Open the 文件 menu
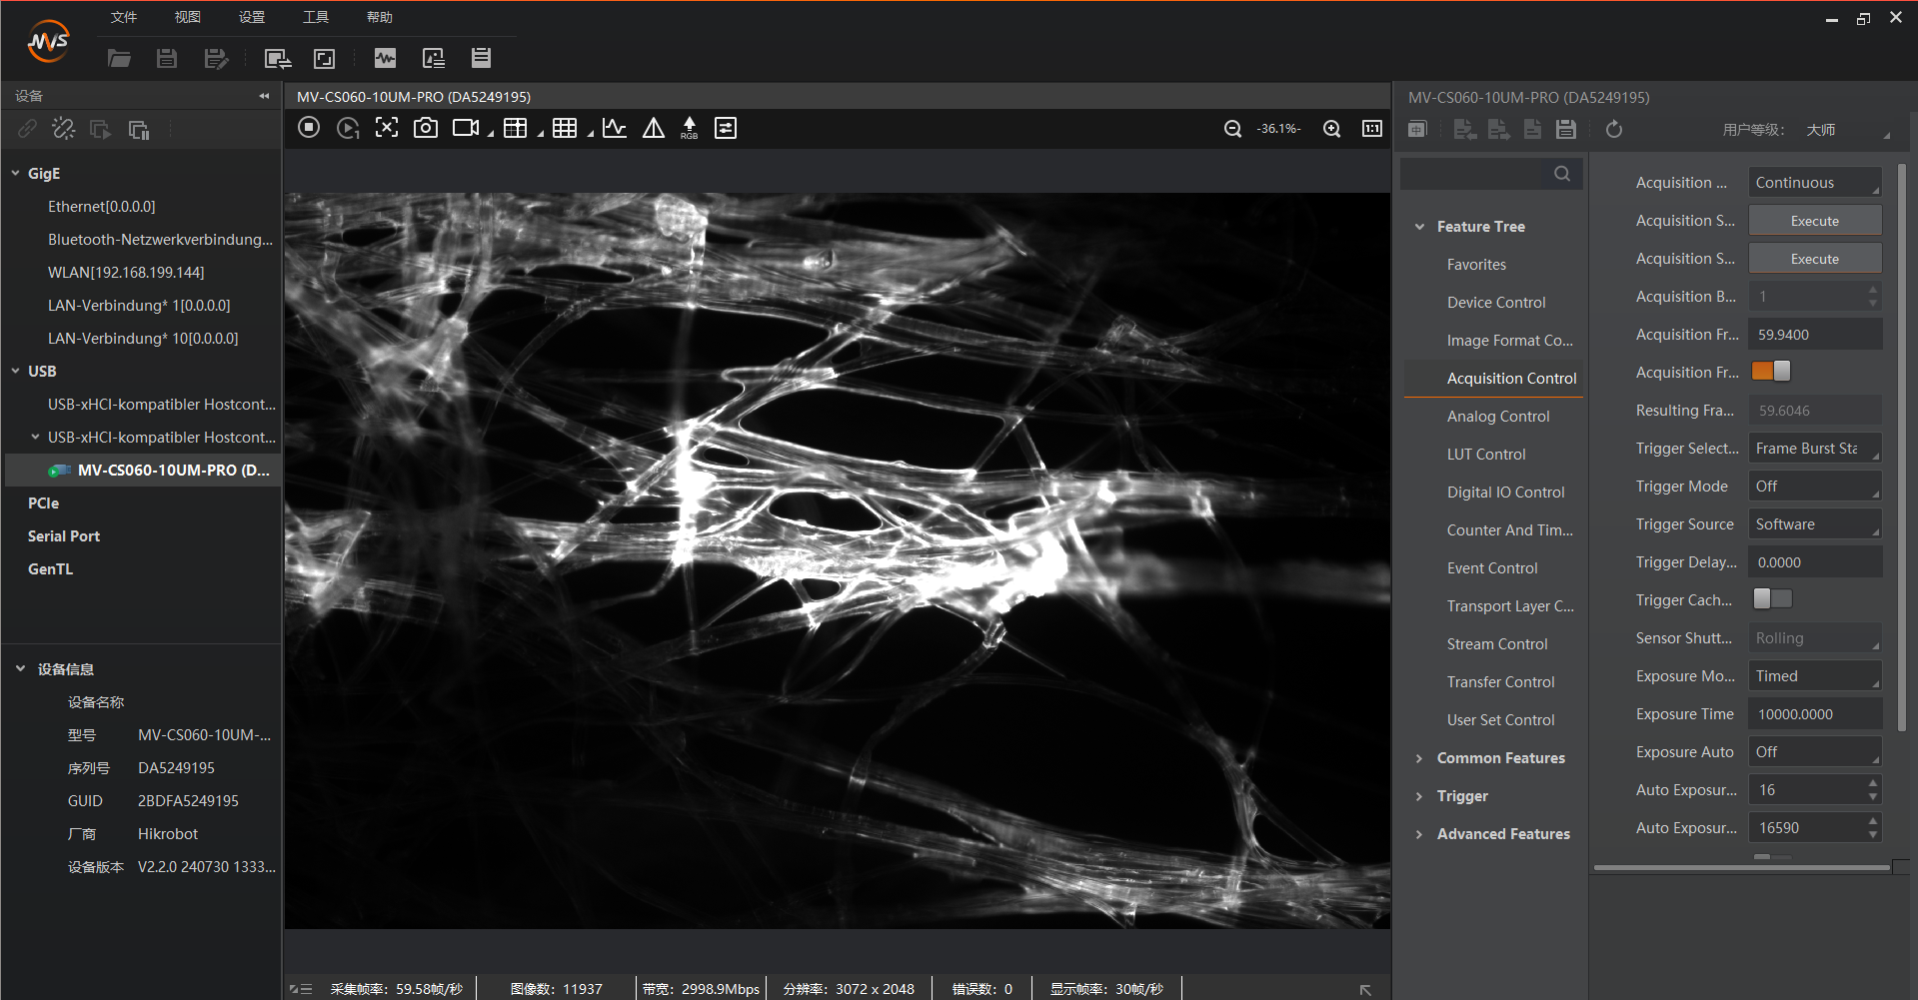Image resolution: width=1918 pixels, height=1000 pixels. (124, 17)
